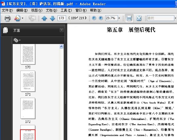Toggle scrolling page fit-width mode icon
The image size is (177, 140).
click(129, 18)
